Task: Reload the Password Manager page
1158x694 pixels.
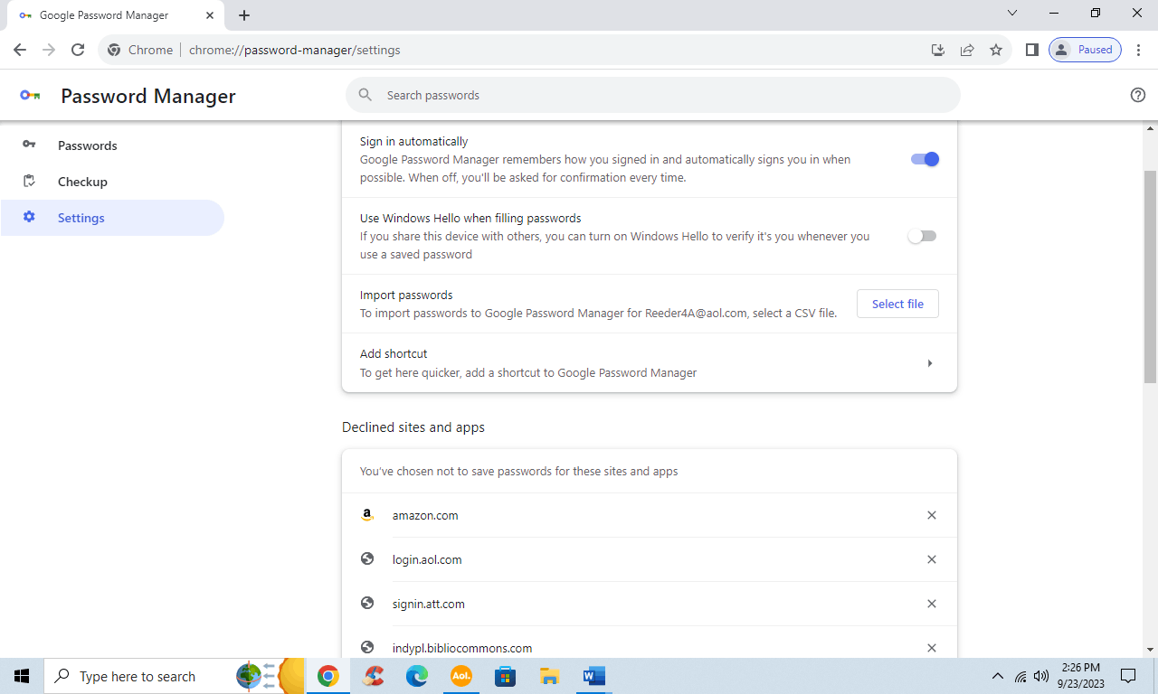Action: (78, 50)
